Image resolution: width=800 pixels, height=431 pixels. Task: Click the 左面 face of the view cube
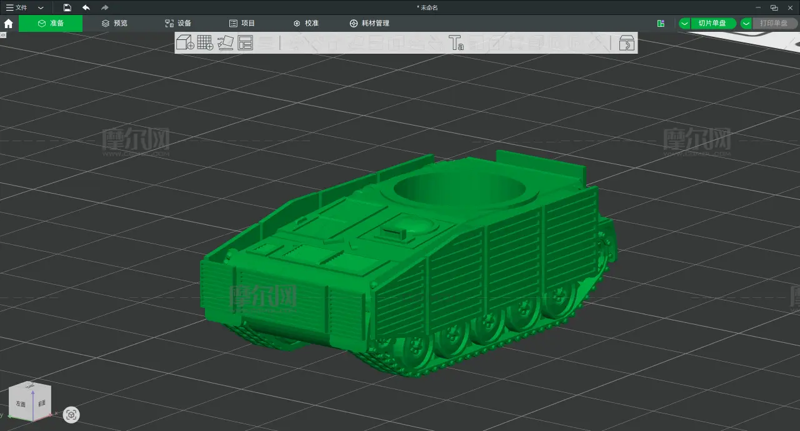coord(21,404)
